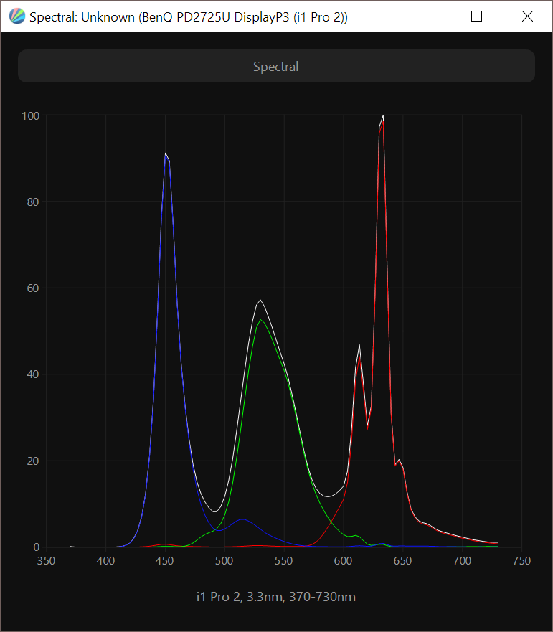The width and height of the screenshot is (553, 632).
Task: Click the red shoulder bump near 648nm
Action: click(399, 461)
